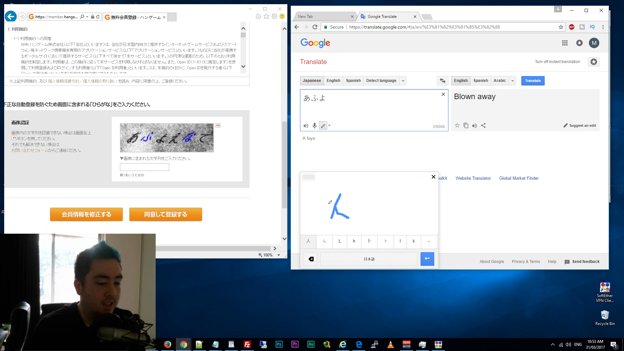This screenshot has height=351, width=624.
Task: Delete last handwriting stroke with backspace
Action: pyautogui.click(x=311, y=259)
